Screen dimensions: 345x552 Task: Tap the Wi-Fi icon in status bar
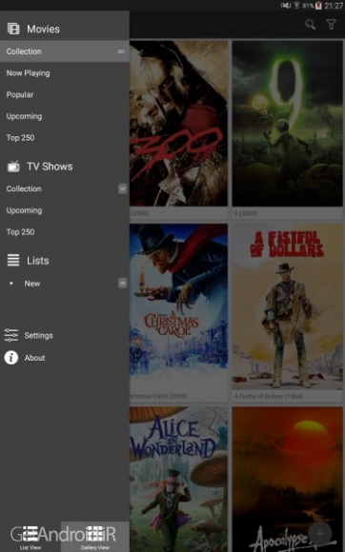click(x=296, y=6)
